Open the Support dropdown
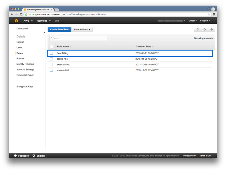 tap(205, 21)
